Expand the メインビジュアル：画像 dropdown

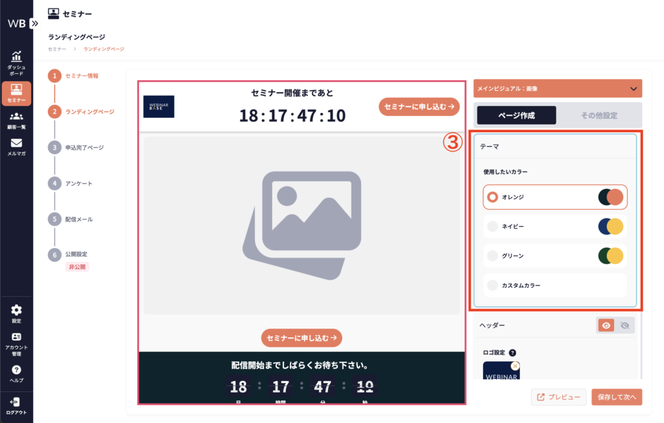(x=634, y=89)
